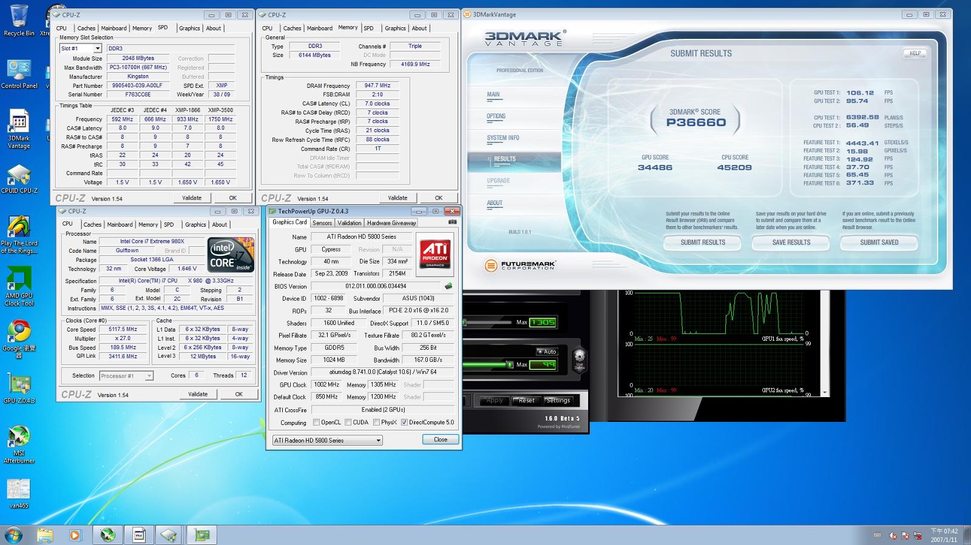Open ATI Radeon HD 5800 Series dropdown

tap(327, 440)
